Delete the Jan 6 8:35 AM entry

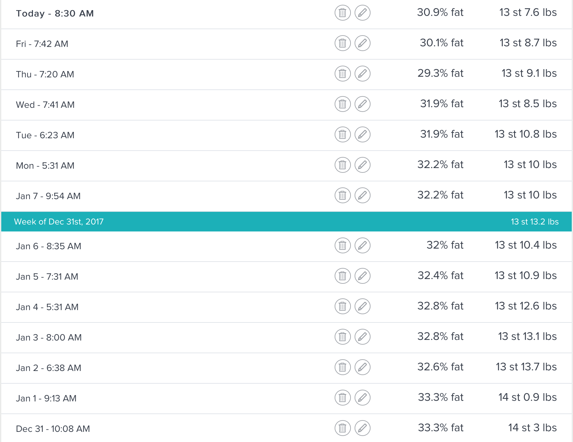coord(342,246)
